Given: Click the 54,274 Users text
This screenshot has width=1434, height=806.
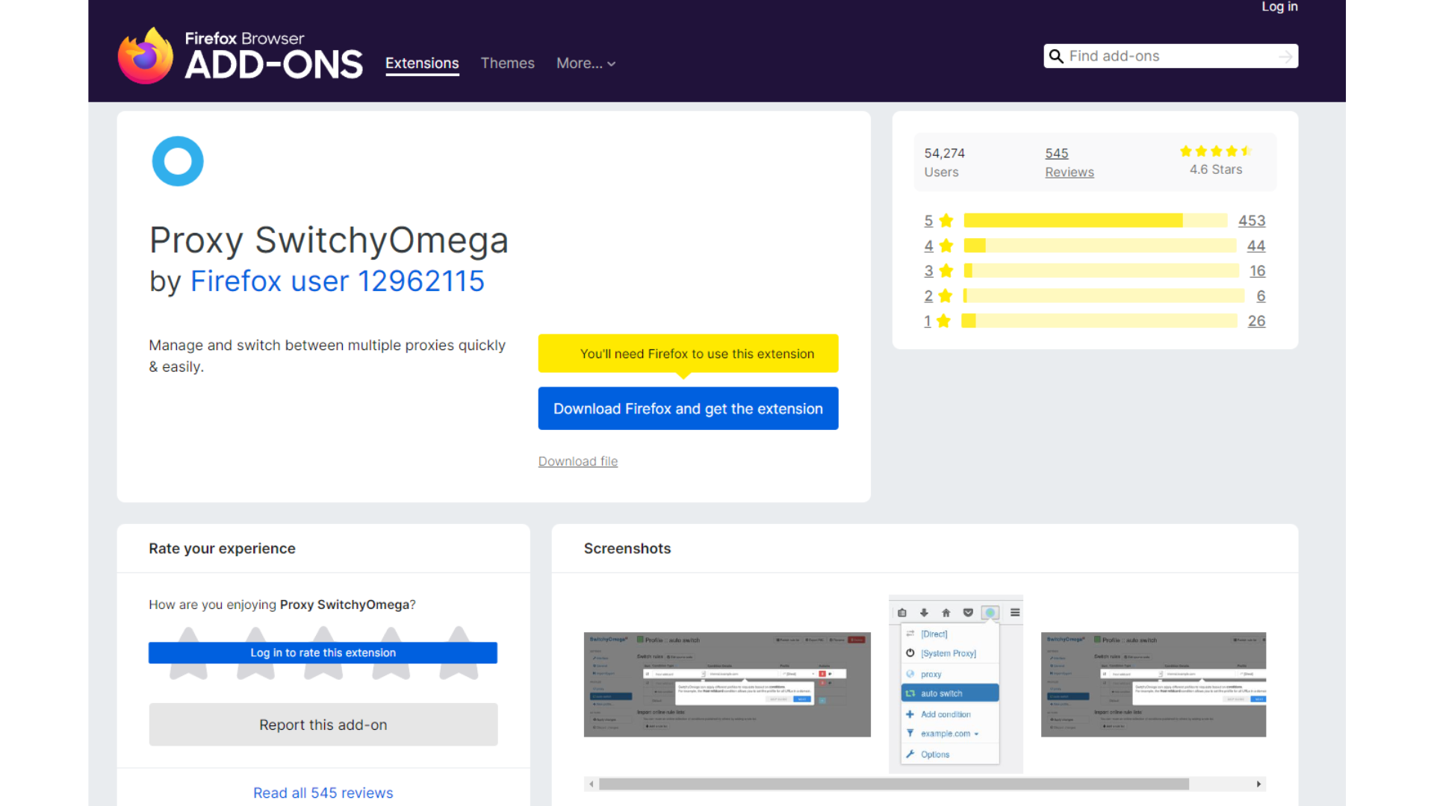Looking at the screenshot, I should [944, 162].
